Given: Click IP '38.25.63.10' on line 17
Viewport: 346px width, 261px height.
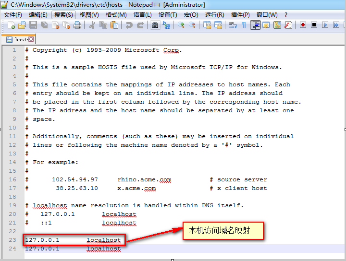Looking at the screenshot, I should pos(77,189).
